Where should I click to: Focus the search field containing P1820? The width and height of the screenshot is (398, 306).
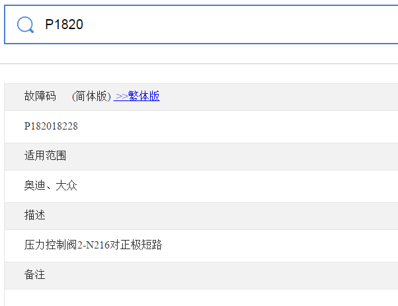coord(201,24)
